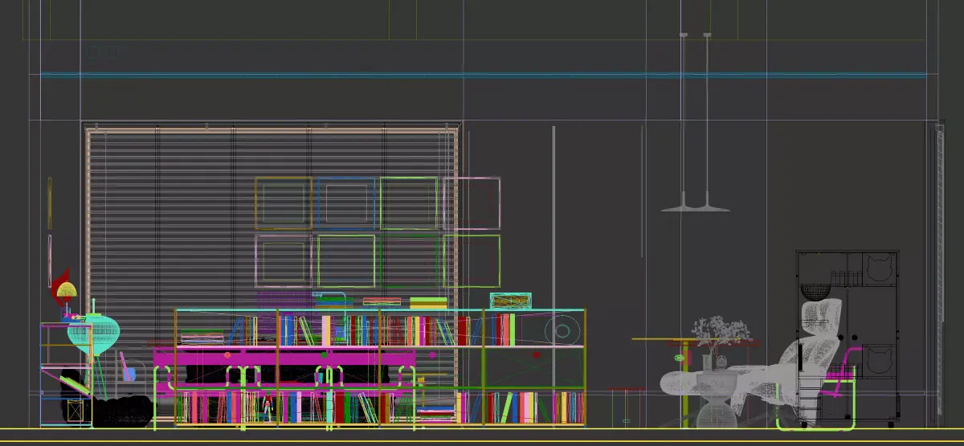The width and height of the screenshot is (964, 446).
Task: Select the red and yellow ornament at far left
Action: coord(63,289)
